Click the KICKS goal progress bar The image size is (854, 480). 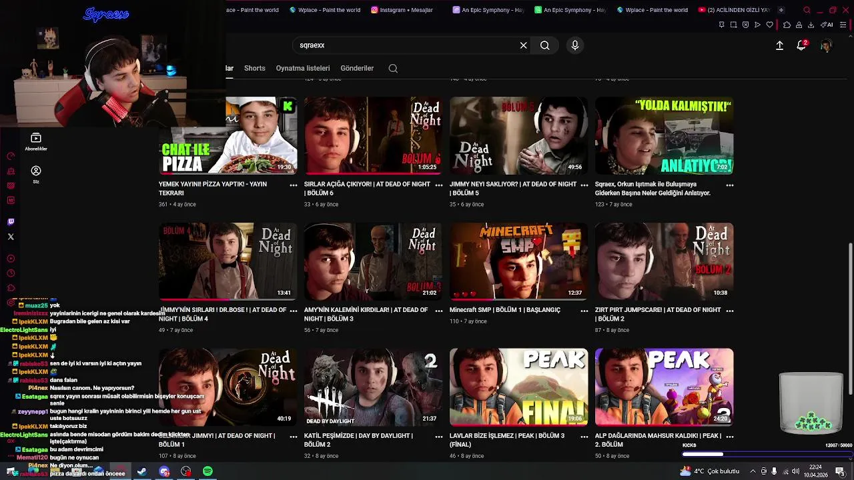pos(767,454)
